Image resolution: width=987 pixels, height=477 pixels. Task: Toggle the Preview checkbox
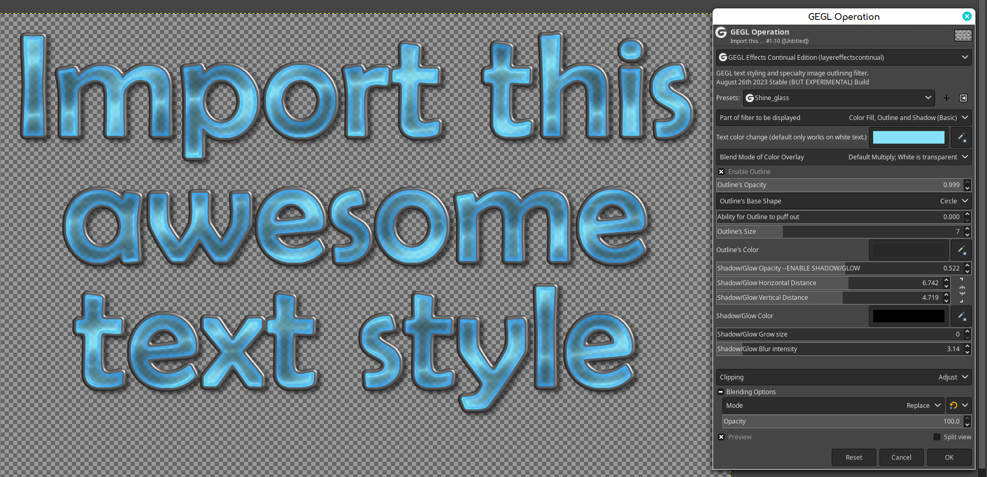[721, 437]
